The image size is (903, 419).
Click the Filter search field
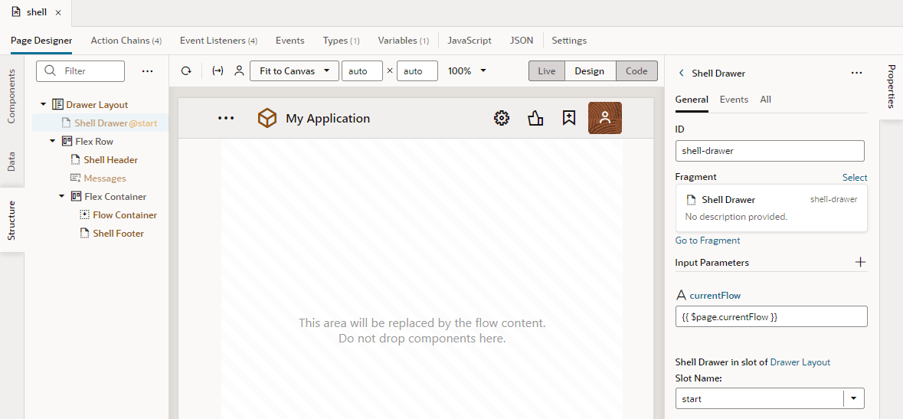tap(80, 71)
